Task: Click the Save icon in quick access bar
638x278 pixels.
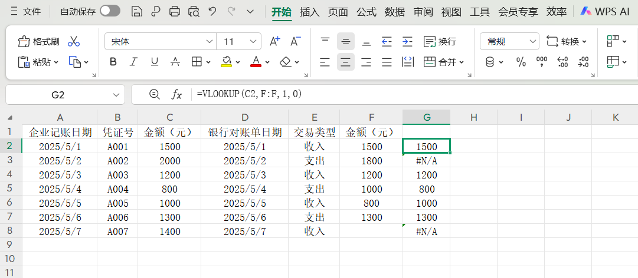Action: [x=136, y=11]
